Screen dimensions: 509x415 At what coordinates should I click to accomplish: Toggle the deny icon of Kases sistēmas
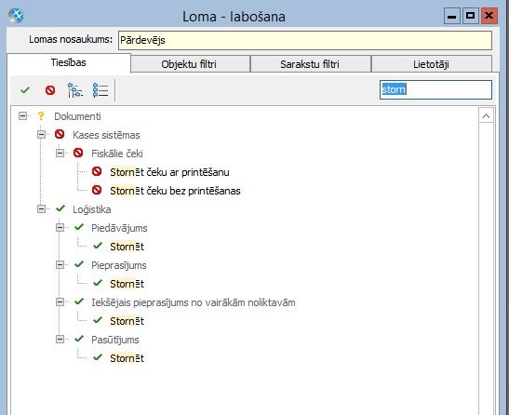(x=60, y=134)
